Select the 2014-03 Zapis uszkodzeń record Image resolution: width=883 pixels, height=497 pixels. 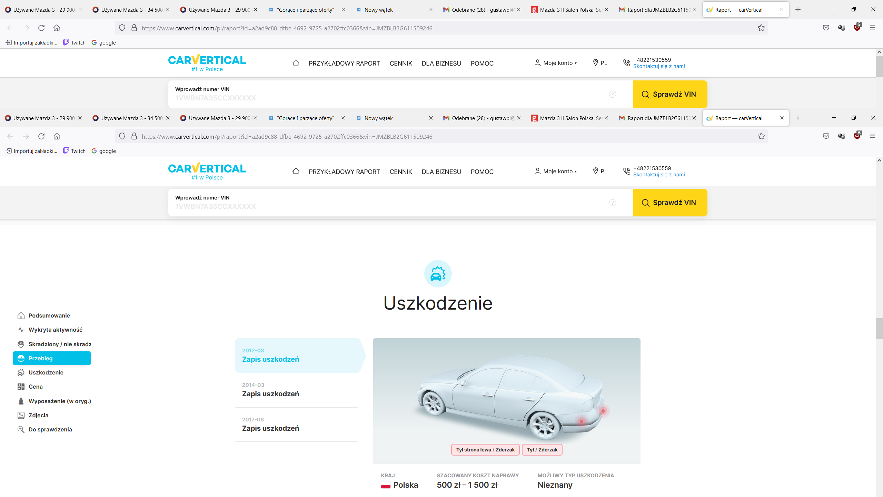click(x=297, y=390)
